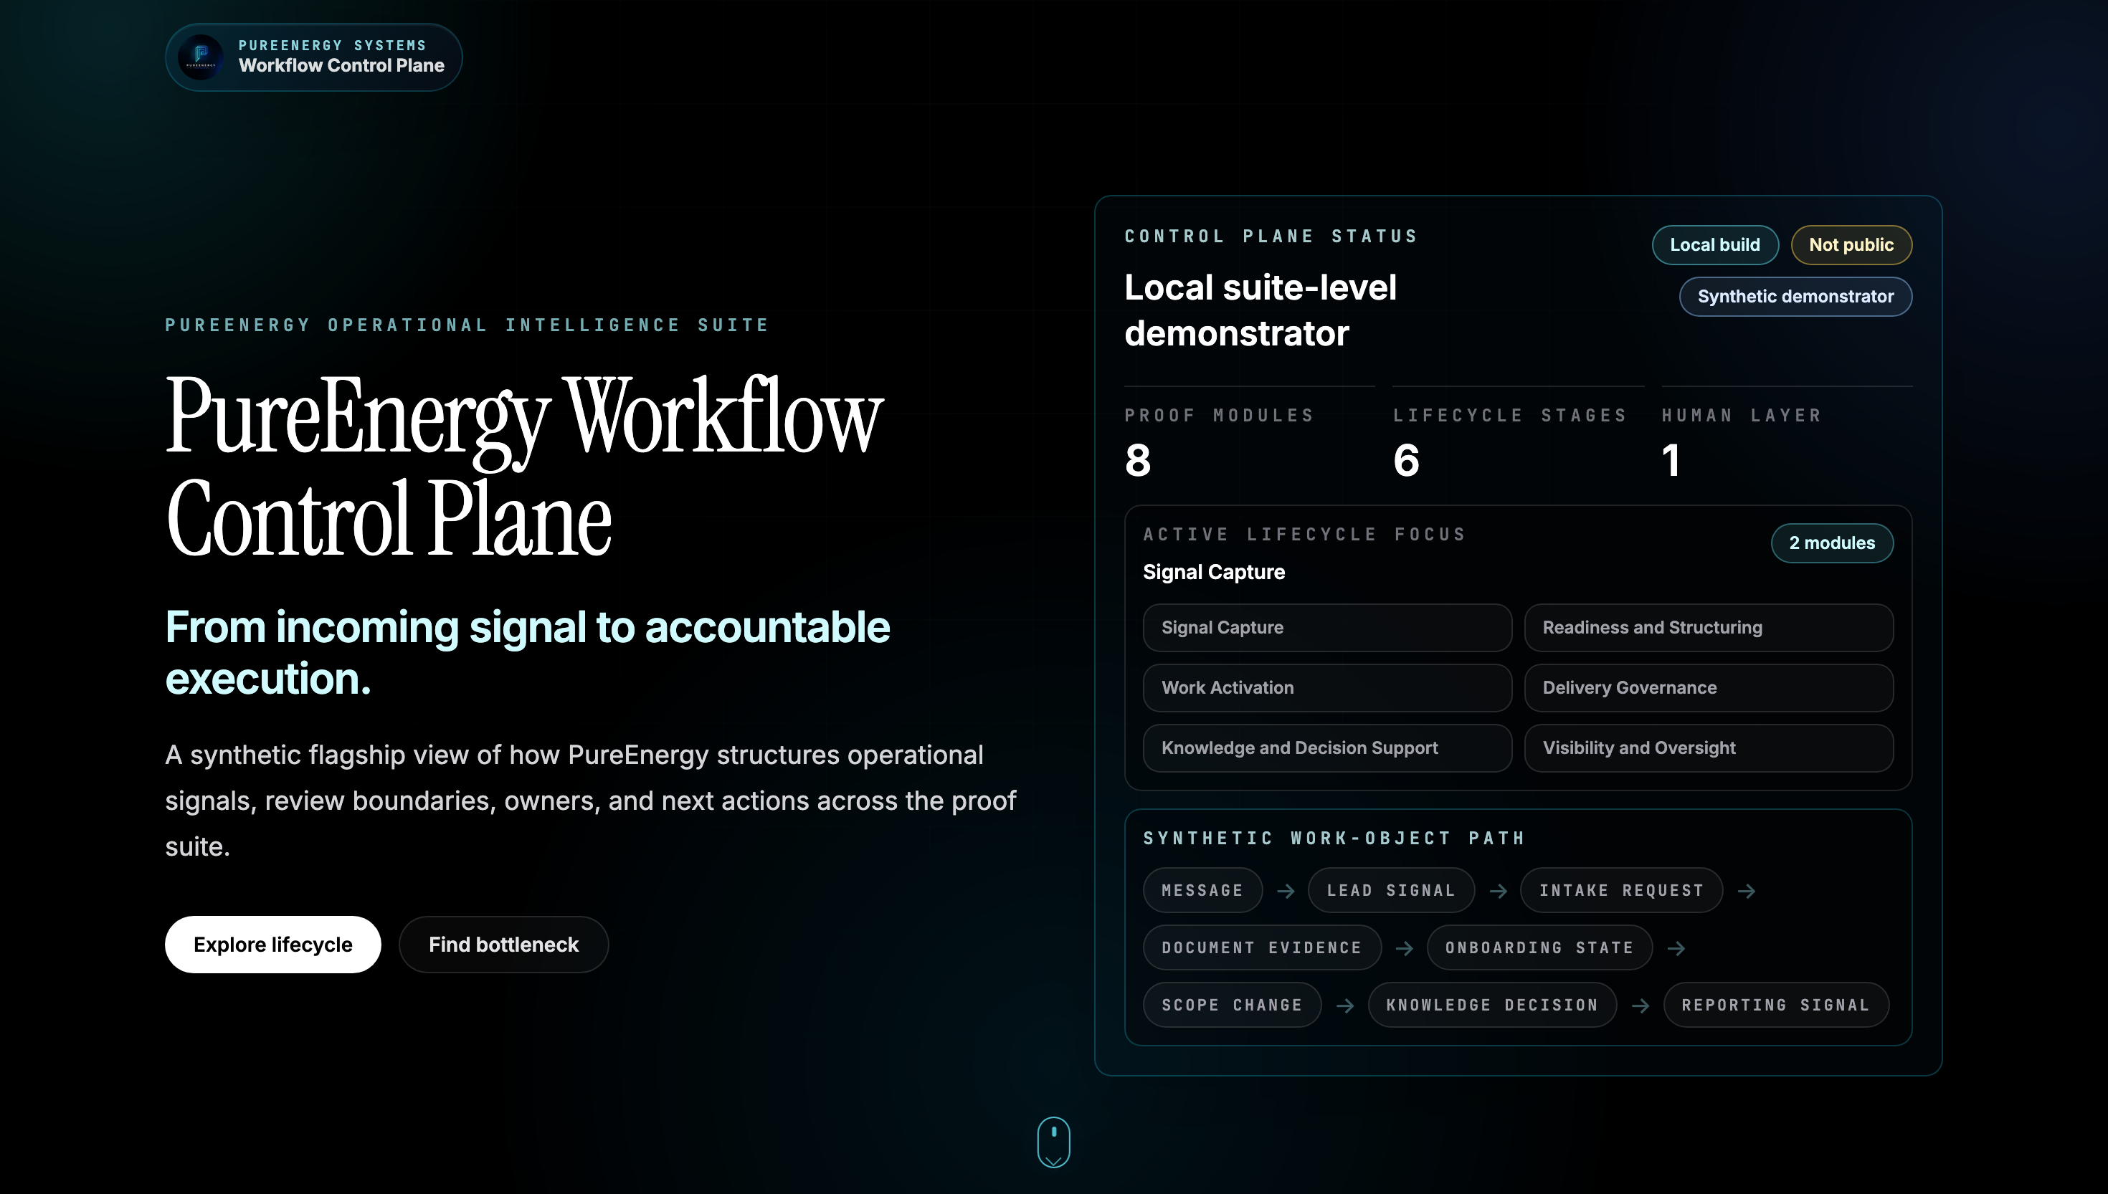Viewport: 2108px width, 1194px height.
Task: Click the 'CONTROL PLANE STATUS' label
Action: coord(1271,237)
